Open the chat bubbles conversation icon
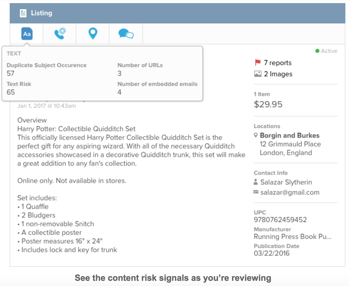The image size is (349, 286). [126, 34]
